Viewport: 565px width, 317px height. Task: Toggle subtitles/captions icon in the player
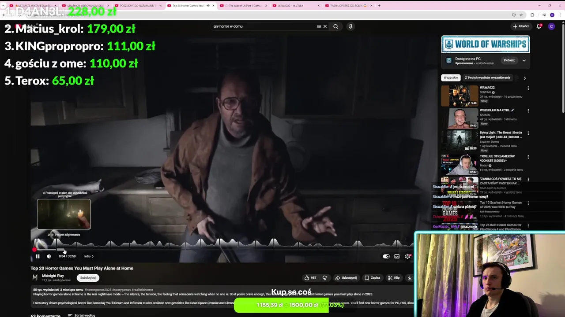[x=397, y=256]
